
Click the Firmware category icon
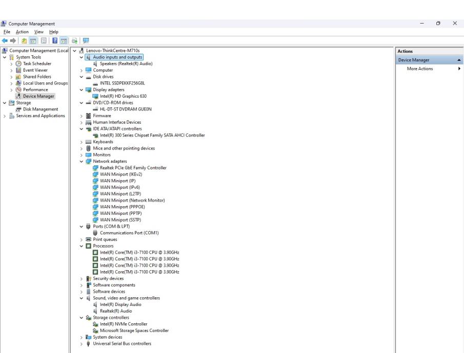point(88,116)
